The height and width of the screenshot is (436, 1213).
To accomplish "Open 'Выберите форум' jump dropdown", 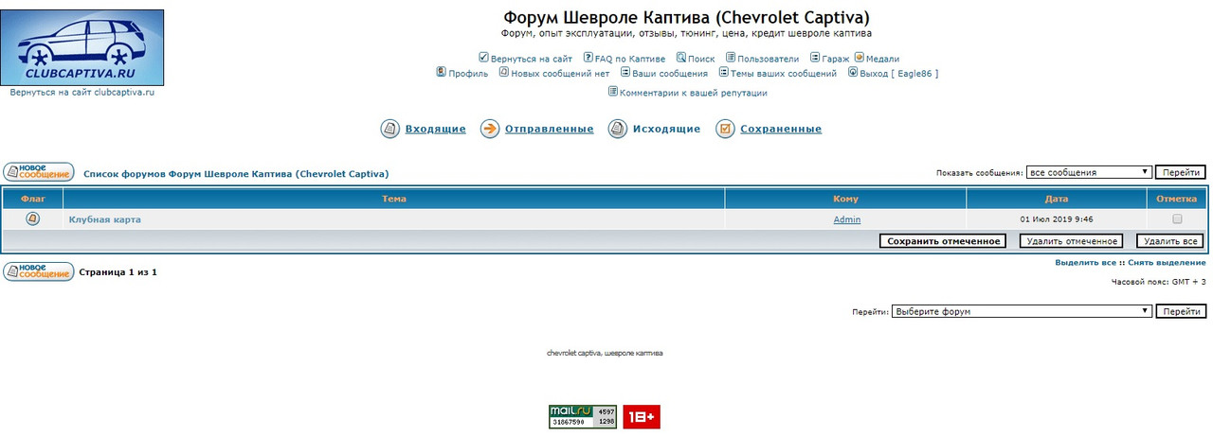I will pyautogui.click(x=1023, y=311).
